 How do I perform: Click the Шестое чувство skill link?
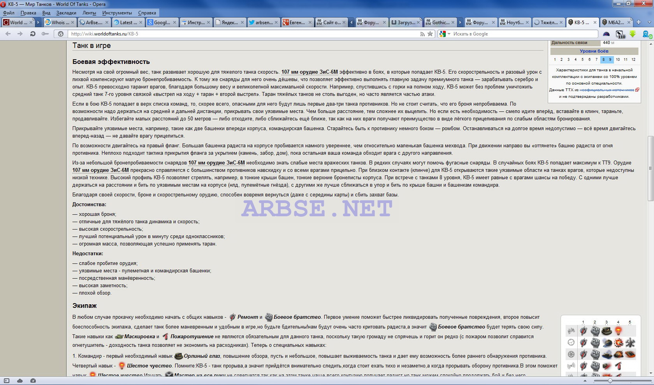(149, 366)
